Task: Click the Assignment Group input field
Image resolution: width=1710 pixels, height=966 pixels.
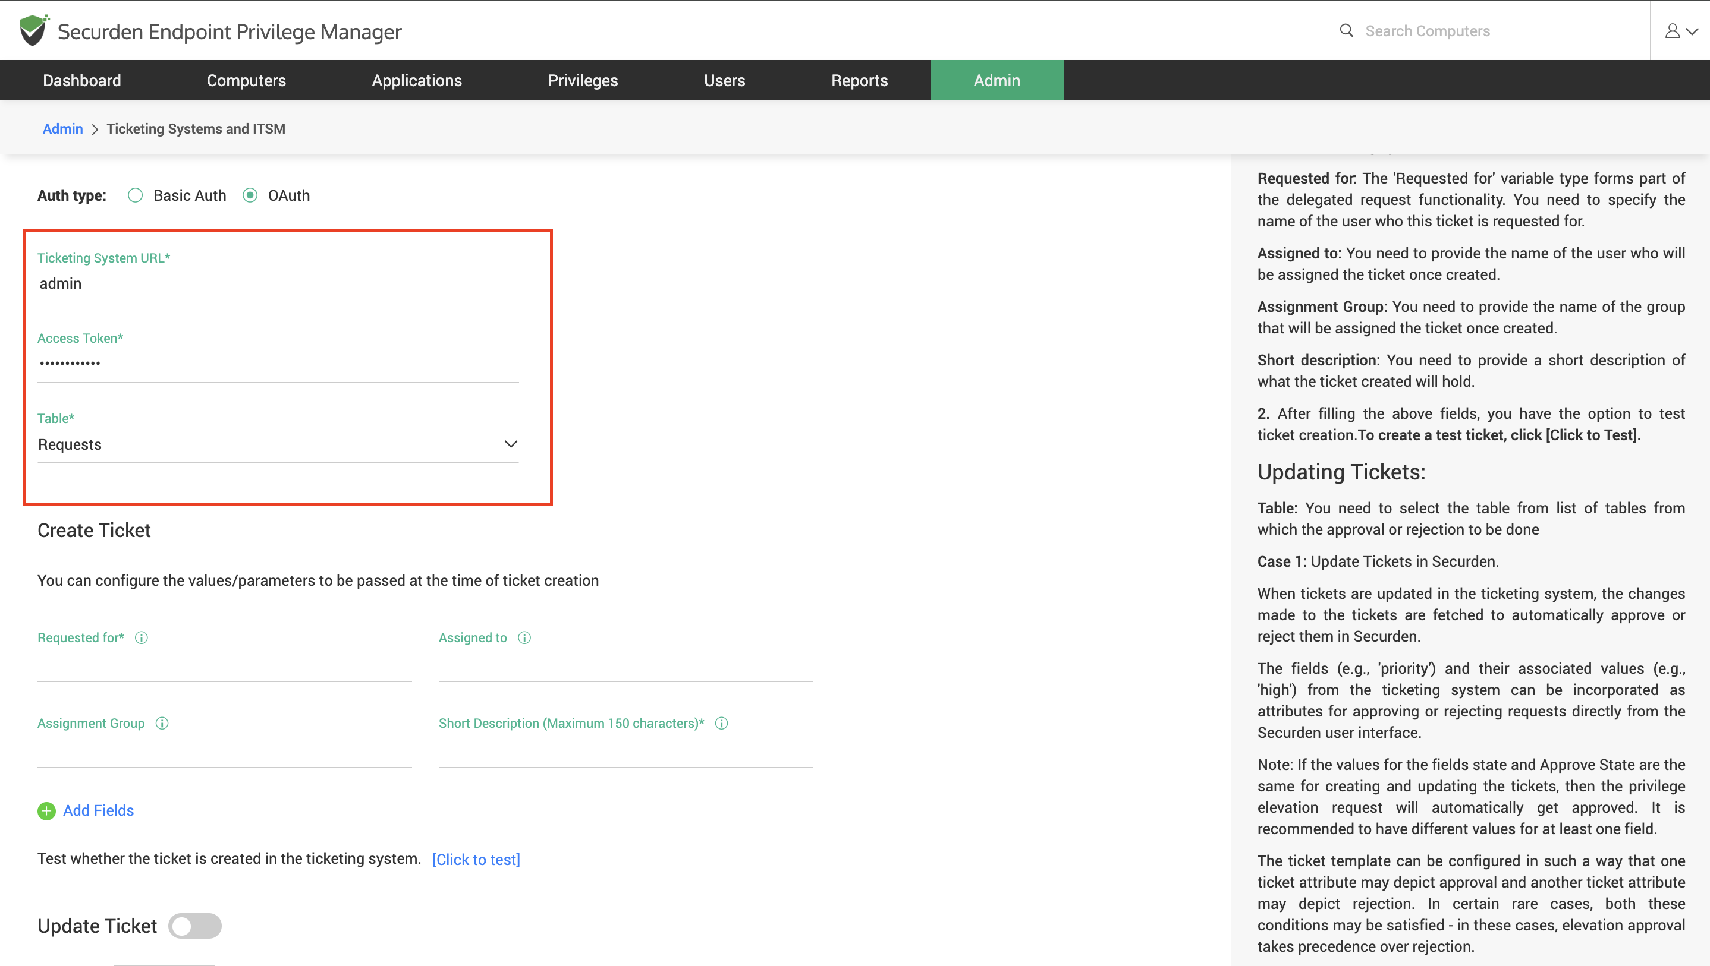Action: (x=224, y=752)
